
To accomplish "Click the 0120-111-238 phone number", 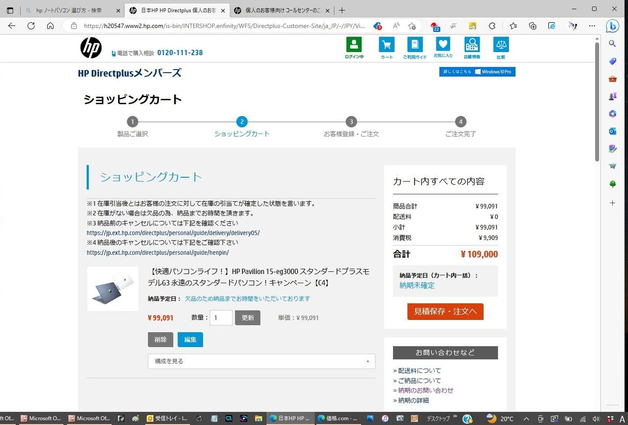I will pos(180,53).
